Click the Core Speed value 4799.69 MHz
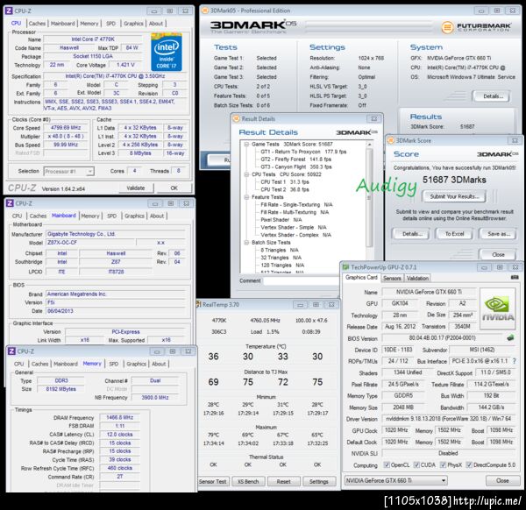 tap(66, 128)
